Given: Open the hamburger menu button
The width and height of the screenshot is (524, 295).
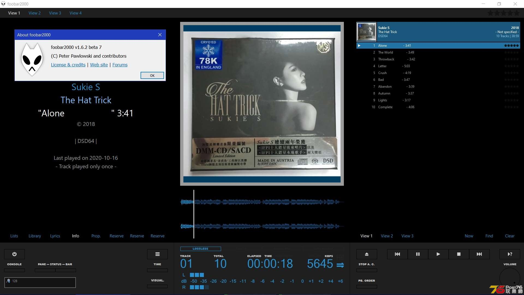Looking at the screenshot, I should pyautogui.click(x=157, y=254).
